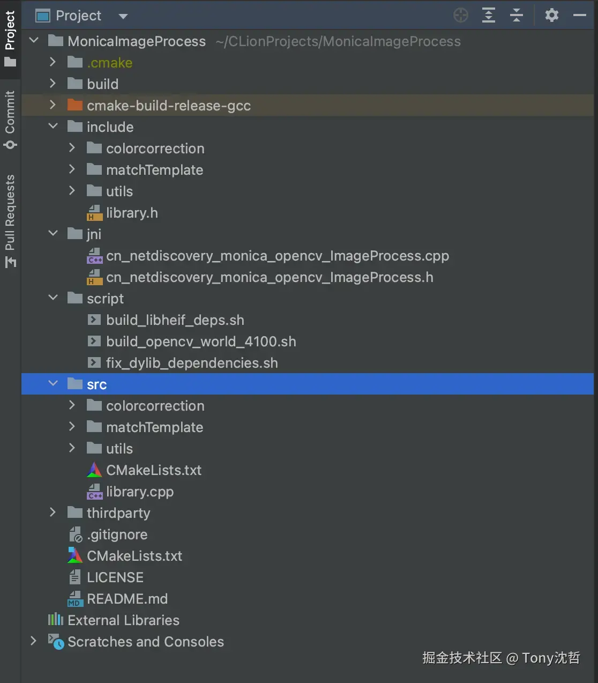Expand the cmake-build-release-gcc folder
Viewport: 598px width, 683px height.
[53, 105]
